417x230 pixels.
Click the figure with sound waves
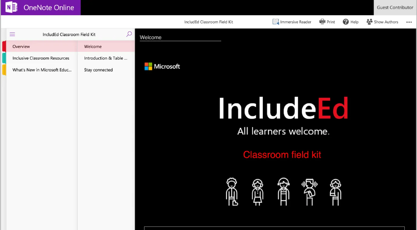[309, 192]
